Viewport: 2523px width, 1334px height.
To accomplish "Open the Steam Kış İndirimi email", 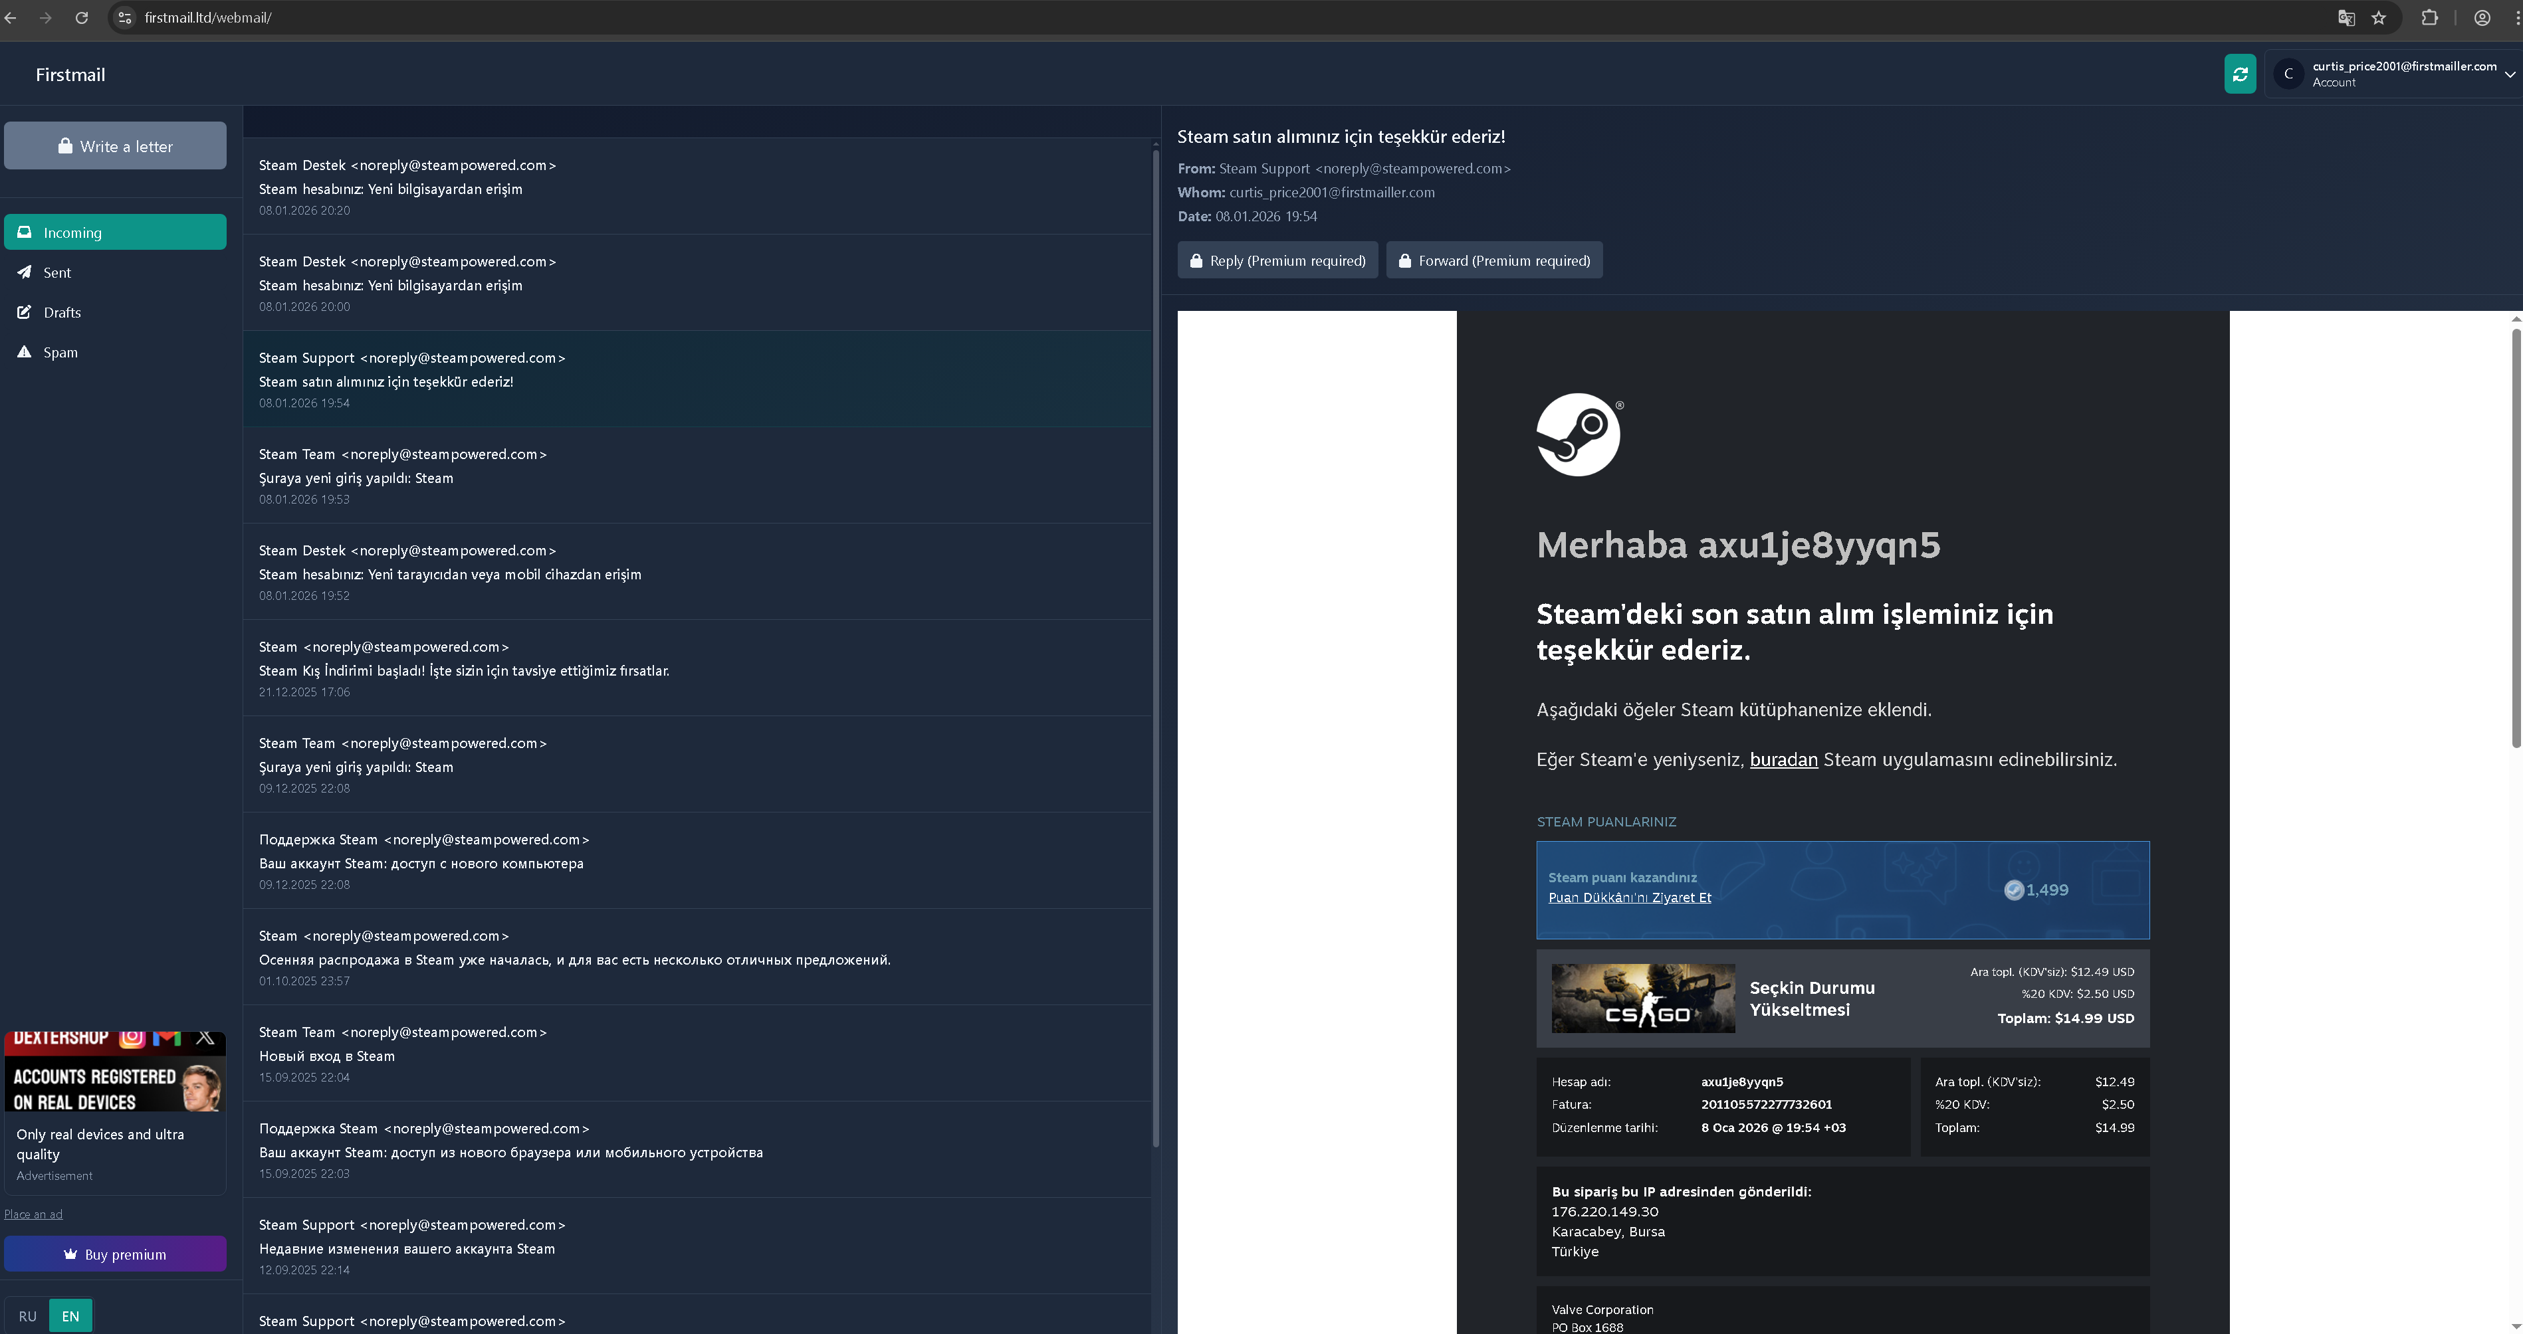I will pos(697,668).
